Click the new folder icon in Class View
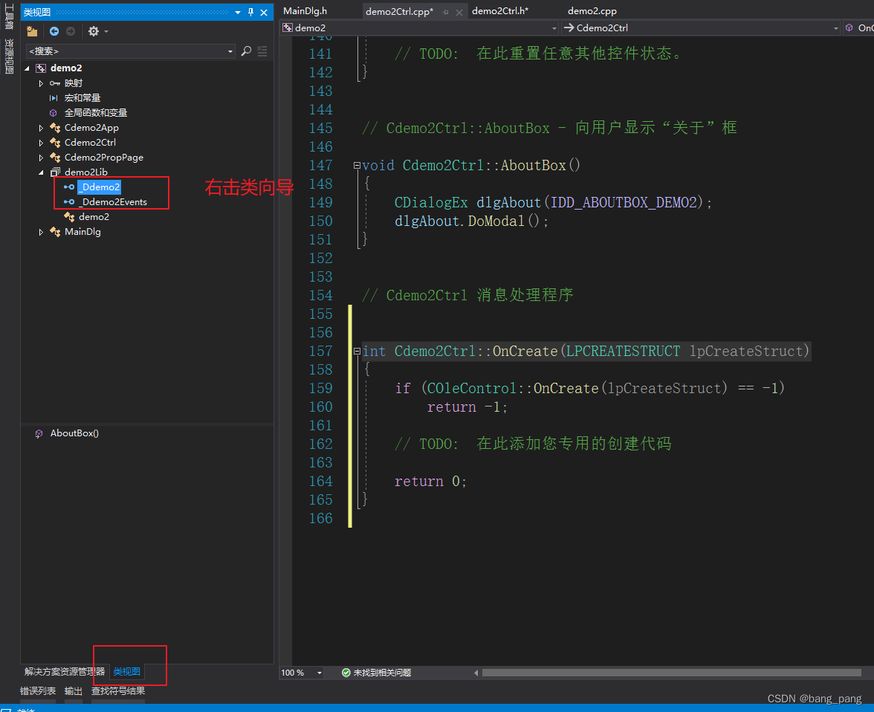Image resolution: width=874 pixels, height=712 pixels. tap(31, 31)
